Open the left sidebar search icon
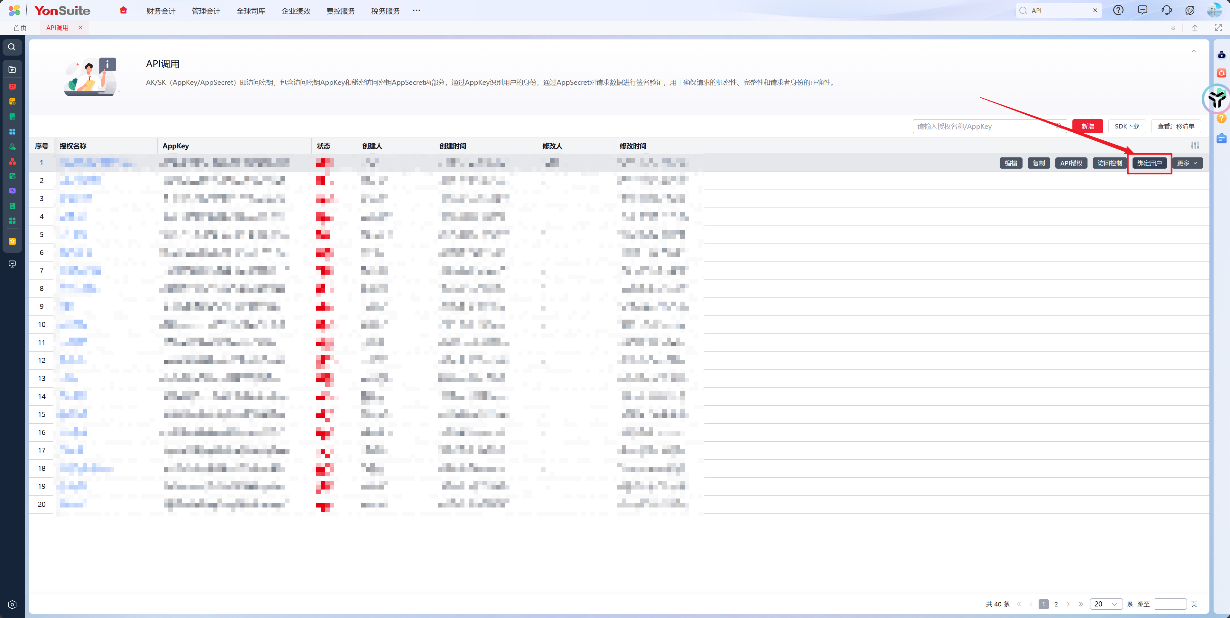The image size is (1230, 618). (12, 47)
